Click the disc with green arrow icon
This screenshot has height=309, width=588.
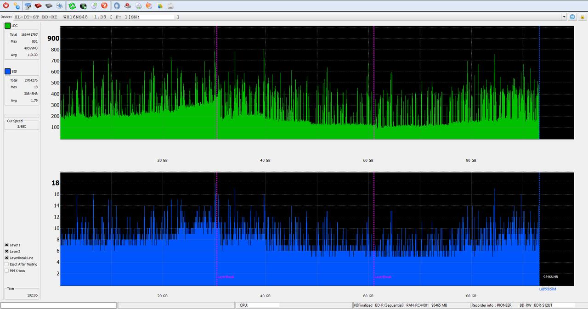coord(94,6)
